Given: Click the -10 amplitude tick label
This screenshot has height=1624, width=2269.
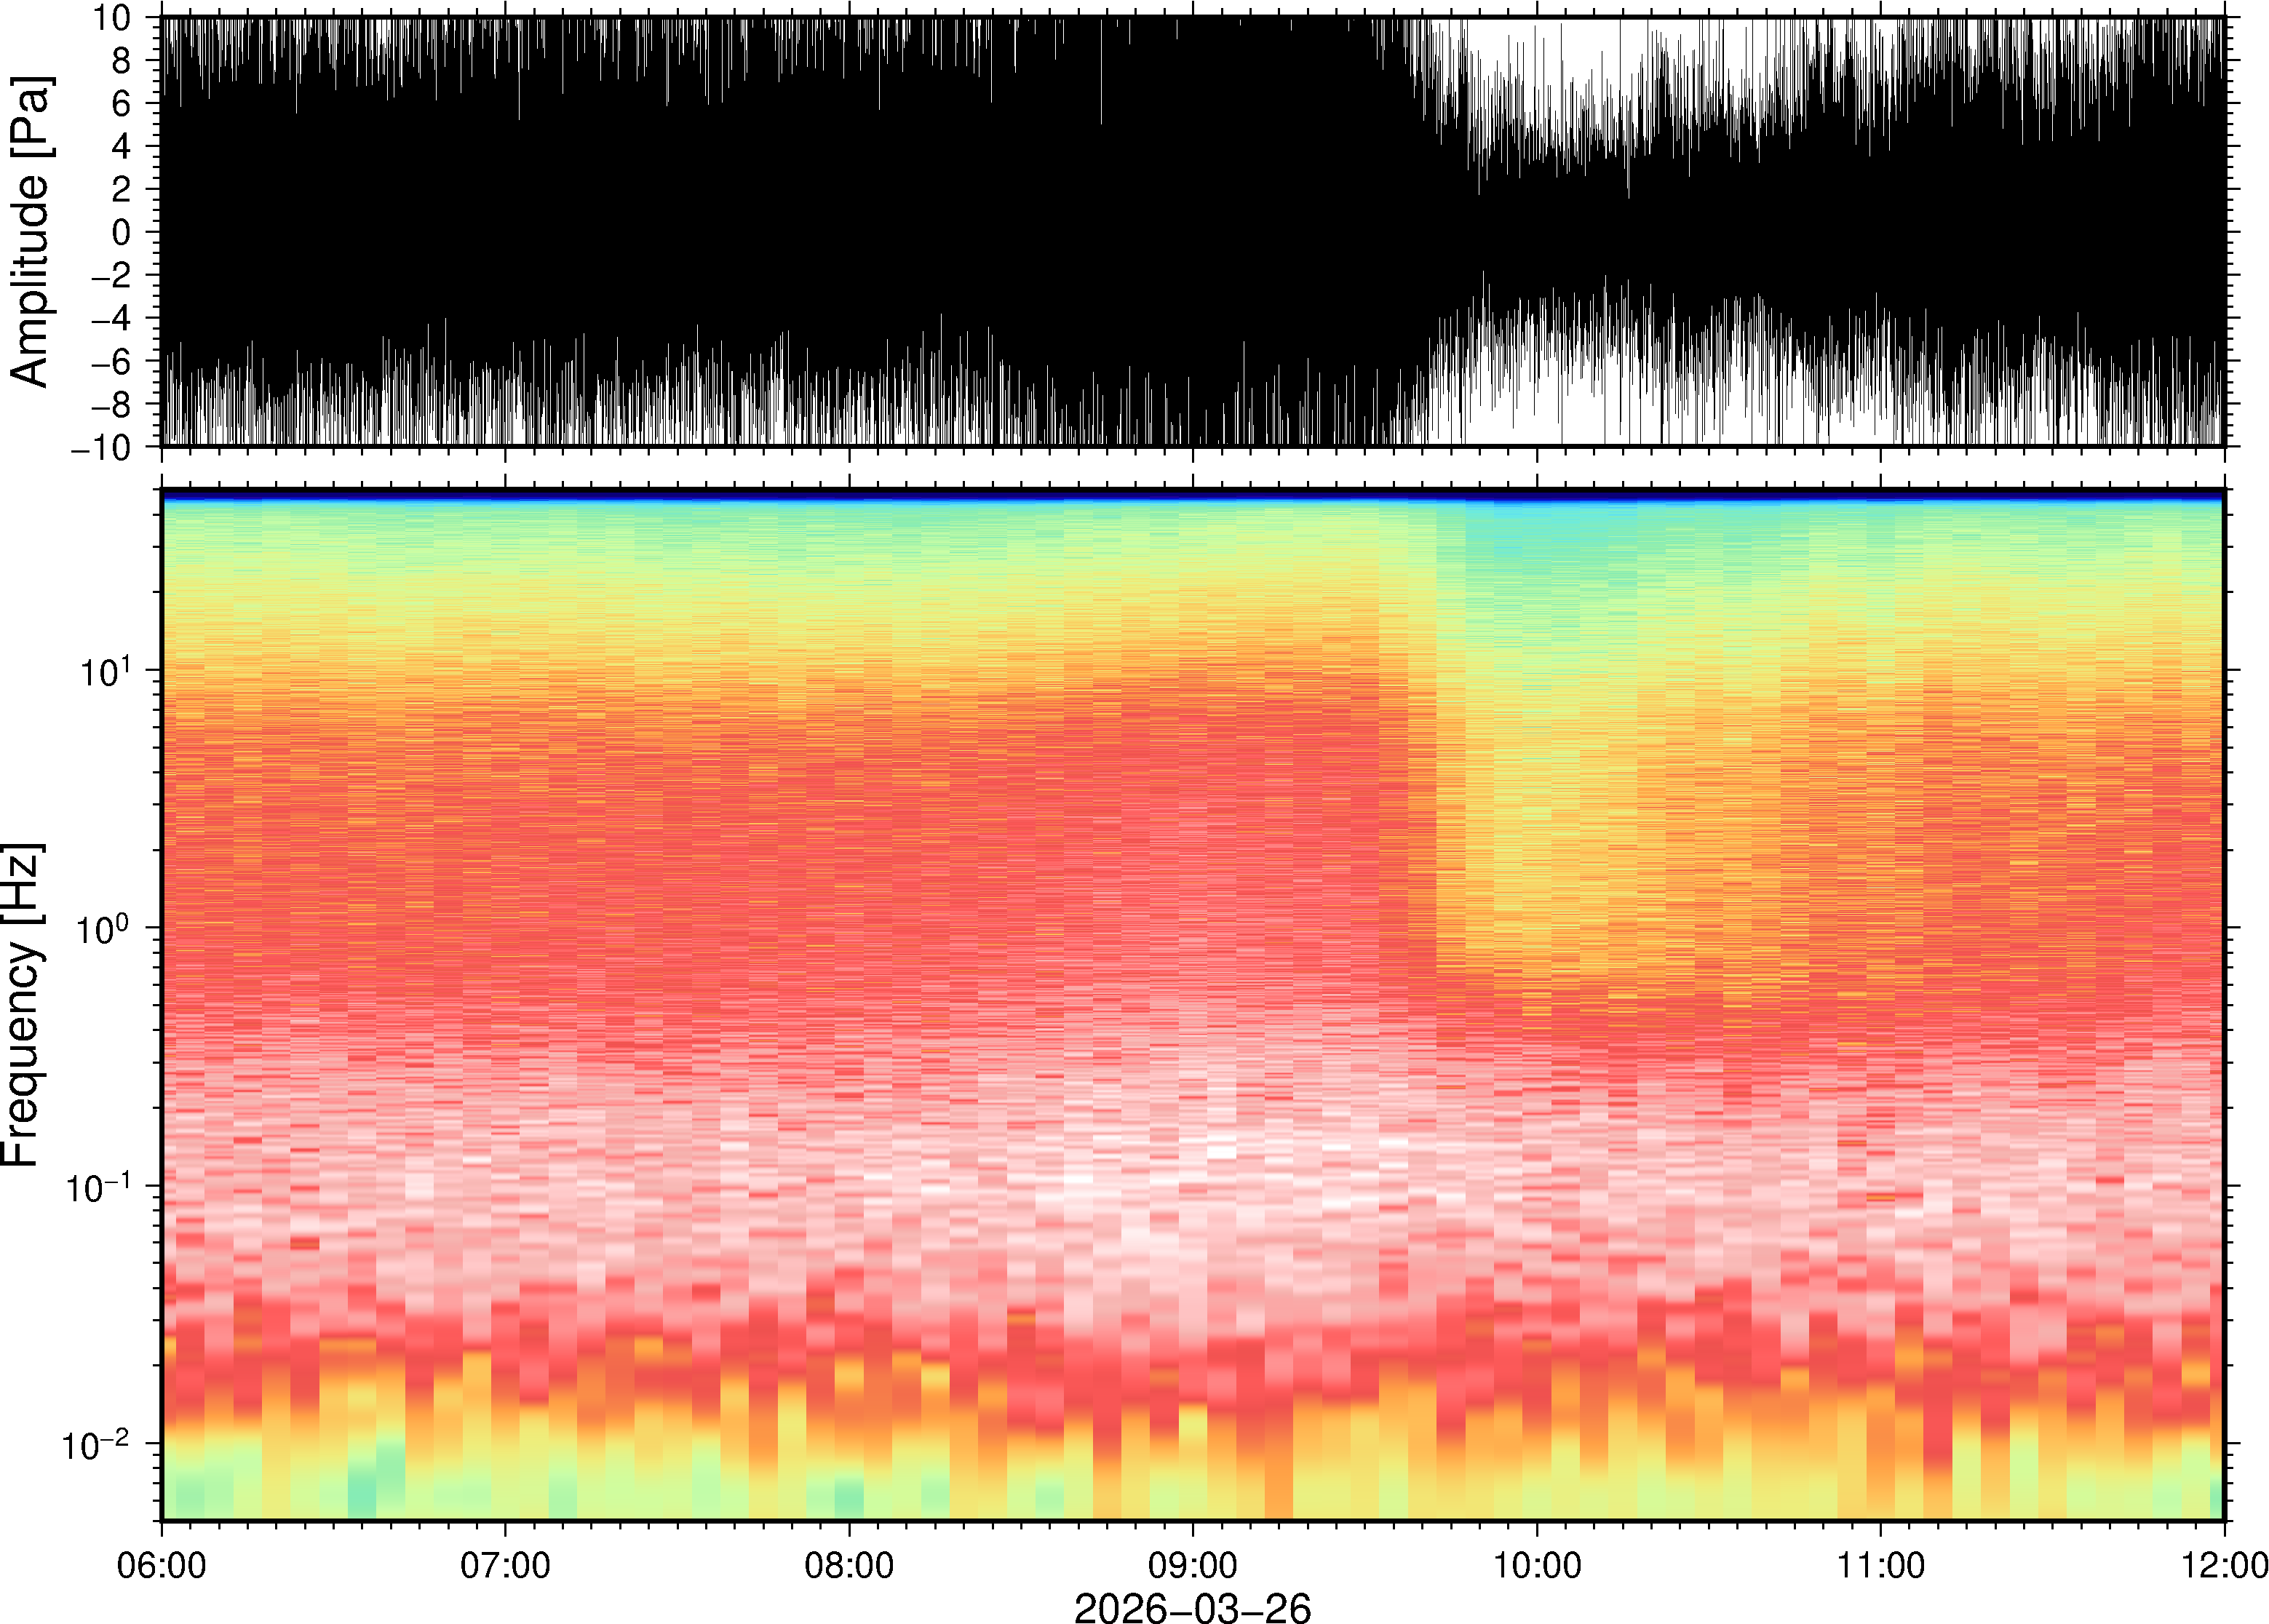Looking at the screenshot, I should pyautogui.click(x=100, y=447).
